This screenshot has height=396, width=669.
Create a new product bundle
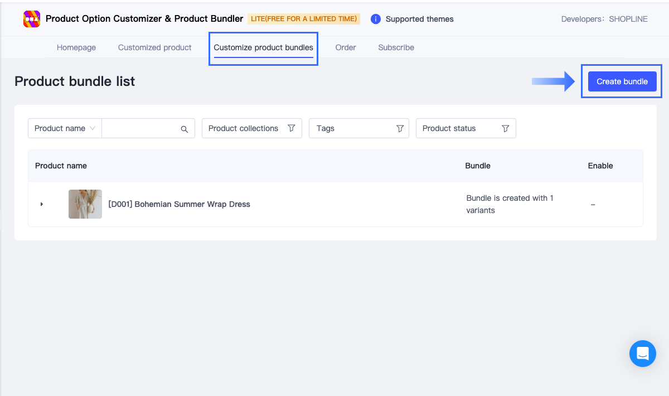622,81
